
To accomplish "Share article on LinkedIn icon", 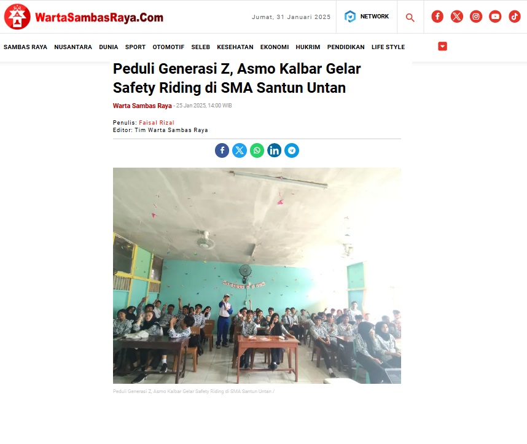I will pyautogui.click(x=275, y=150).
